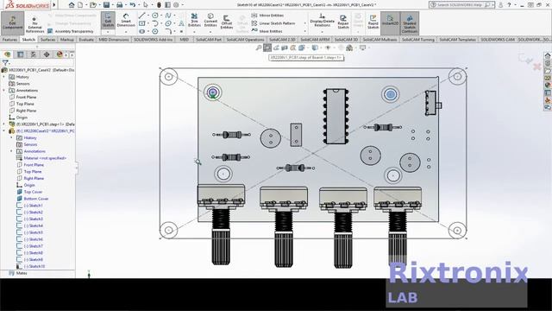Click the Edit Component button
552x311 pixels.
(13, 22)
